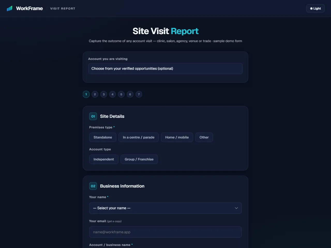Viewport: 331px width, 248px height.
Task: Click the WorkFrame logo icon
Action: [x=10, y=9]
